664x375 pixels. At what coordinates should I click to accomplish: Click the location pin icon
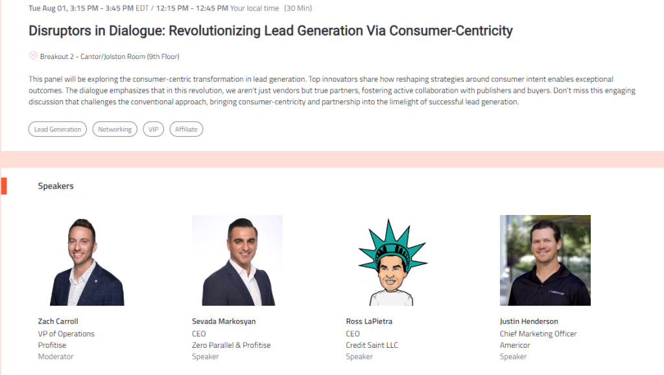[32, 56]
